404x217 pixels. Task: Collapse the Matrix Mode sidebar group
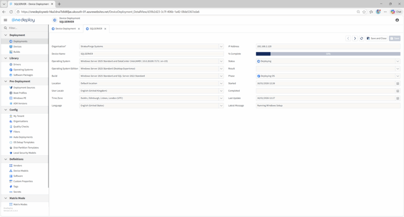[6, 198]
